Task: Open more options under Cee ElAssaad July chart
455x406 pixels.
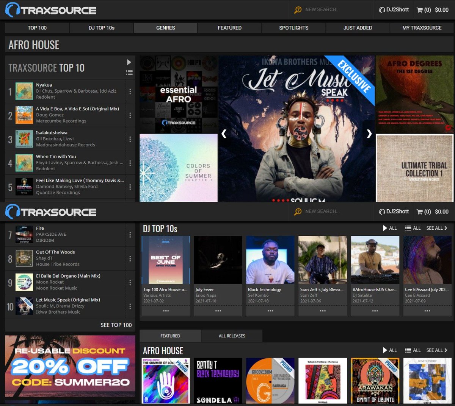Action: pos(427,311)
